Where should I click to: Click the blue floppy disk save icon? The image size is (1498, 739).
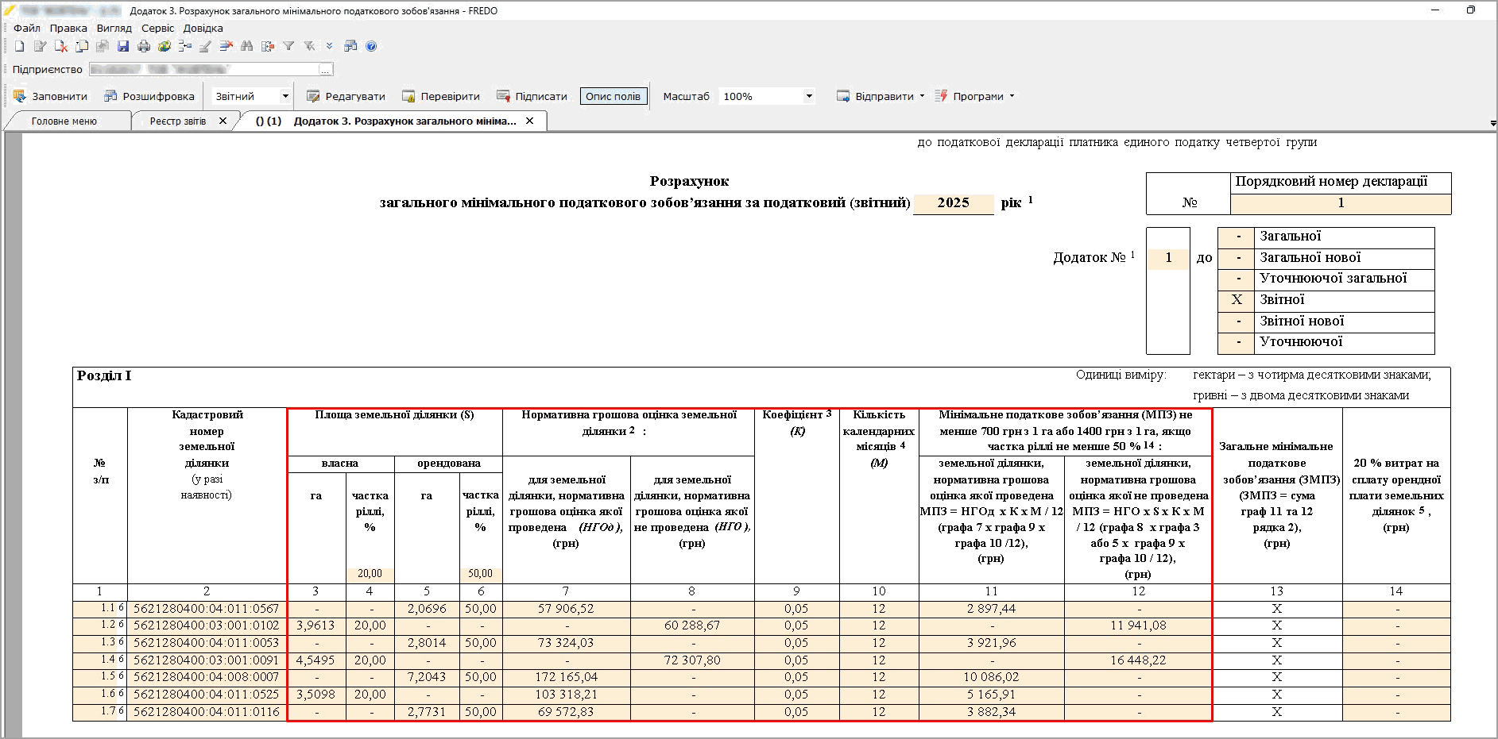(123, 47)
